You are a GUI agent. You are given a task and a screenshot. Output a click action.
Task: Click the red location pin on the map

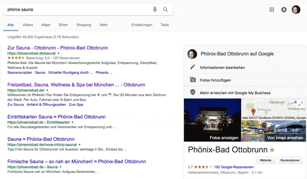click(253, 112)
